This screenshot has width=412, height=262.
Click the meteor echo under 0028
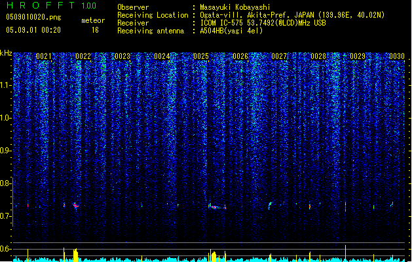pos(310,206)
